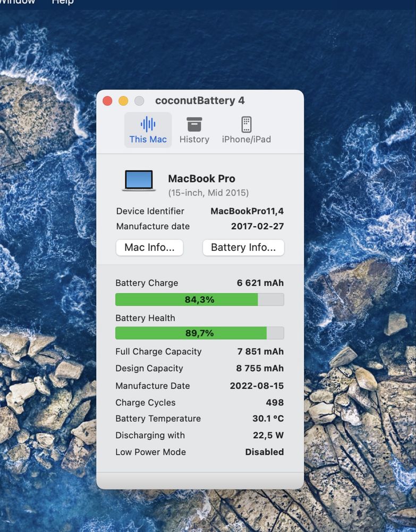Click the gray disabled zoom button

(139, 101)
